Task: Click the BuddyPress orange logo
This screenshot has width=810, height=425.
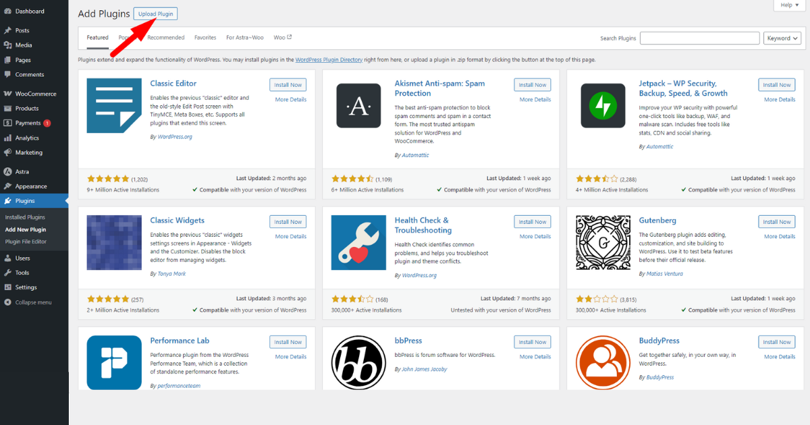Action: (603, 362)
